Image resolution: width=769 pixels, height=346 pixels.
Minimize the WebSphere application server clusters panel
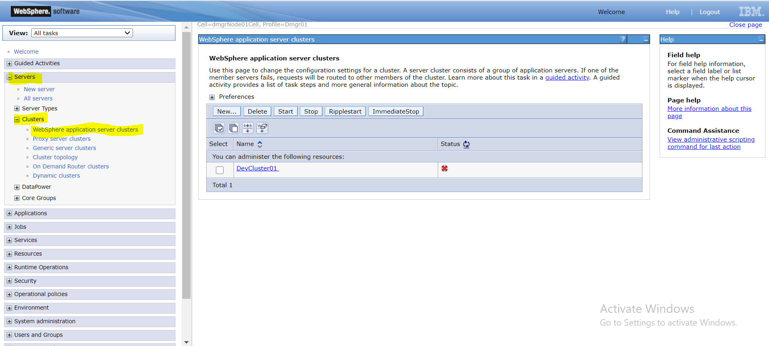pyautogui.click(x=646, y=40)
